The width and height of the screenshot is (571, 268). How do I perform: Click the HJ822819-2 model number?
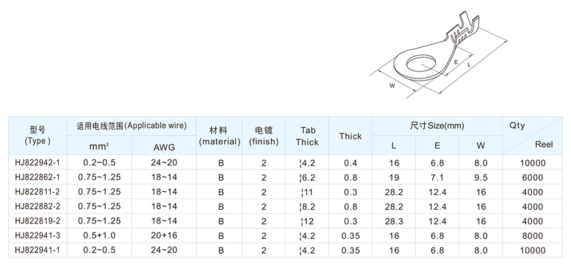[x=39, y=221]
